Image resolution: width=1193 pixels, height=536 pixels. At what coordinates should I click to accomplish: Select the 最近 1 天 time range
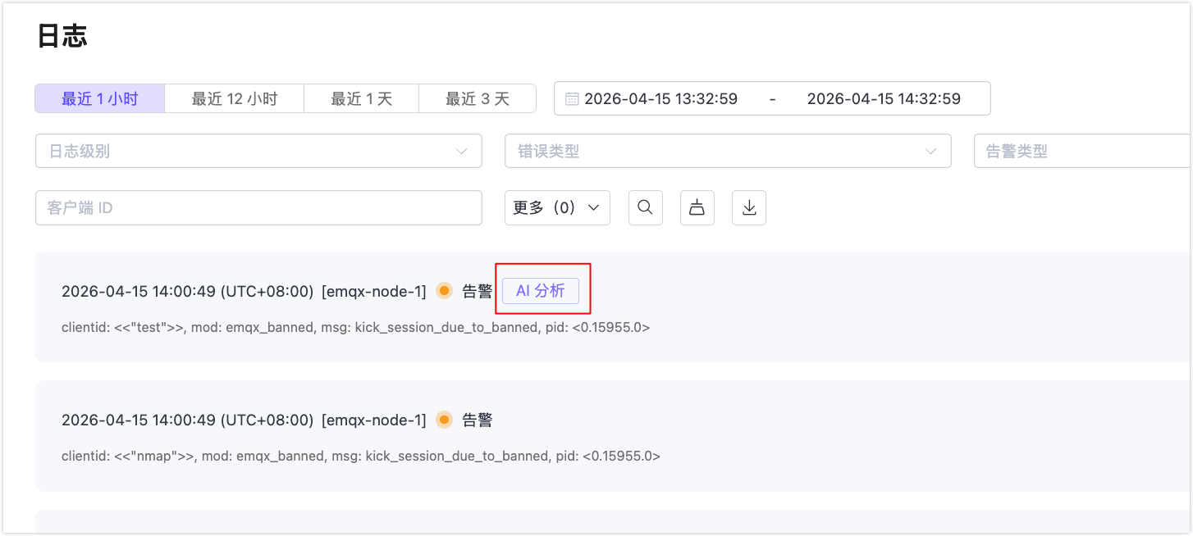[x=361, y=98]
